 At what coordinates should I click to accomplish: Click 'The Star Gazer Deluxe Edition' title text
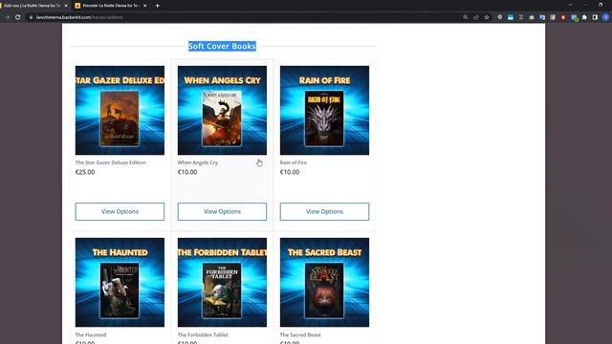pos(111,162)
